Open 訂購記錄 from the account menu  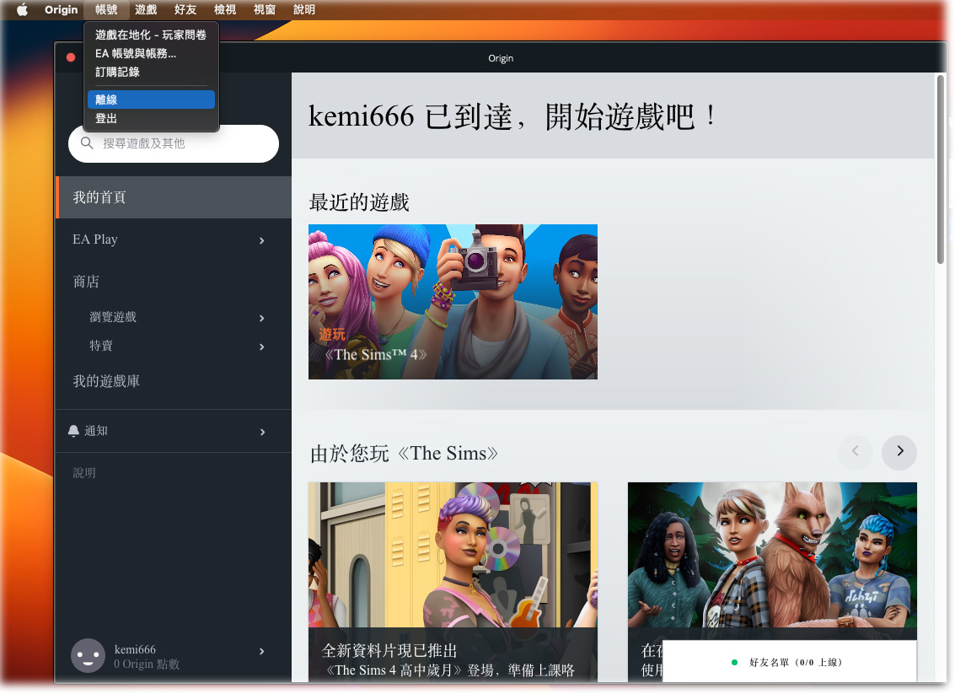pos(151,72)
